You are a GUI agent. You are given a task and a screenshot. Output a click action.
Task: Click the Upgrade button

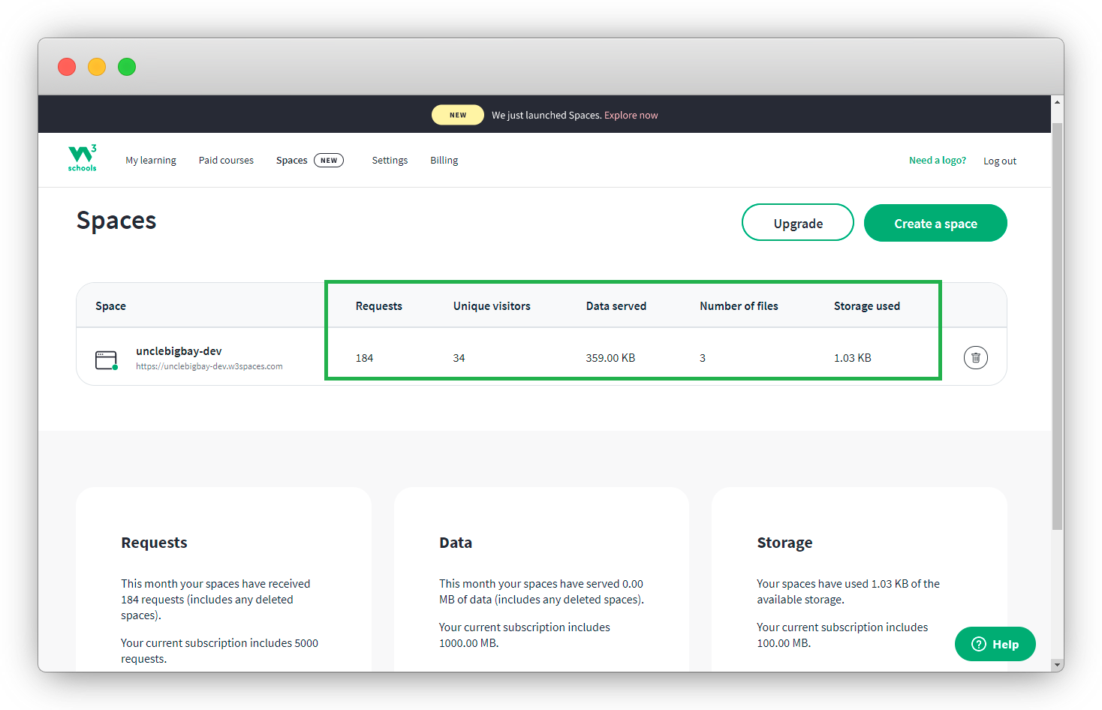798,223
